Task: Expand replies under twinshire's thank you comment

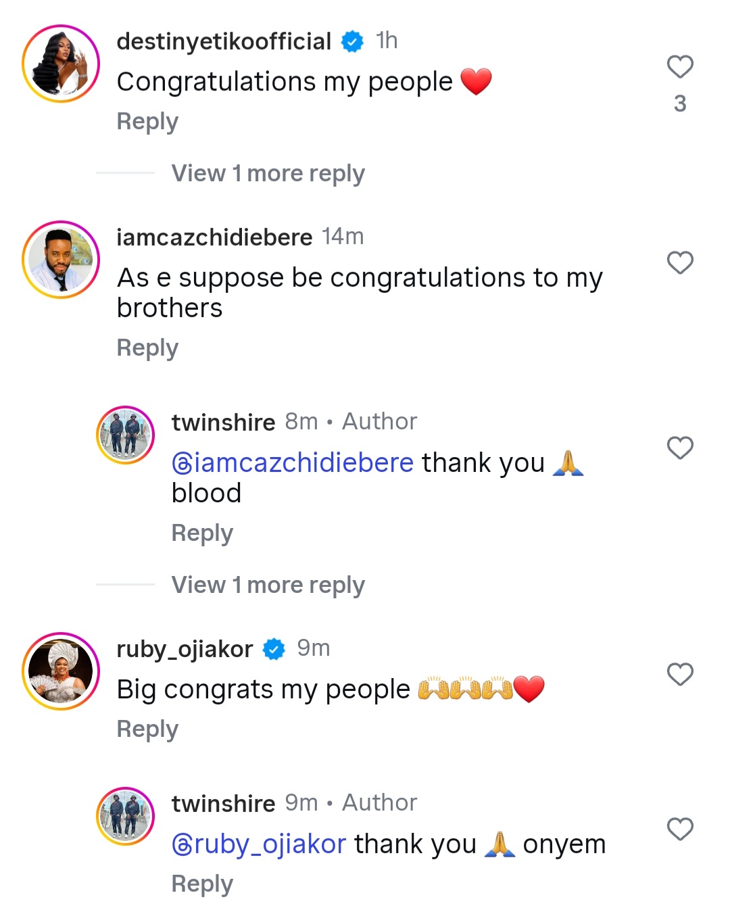Action: [x=268, y=584]
